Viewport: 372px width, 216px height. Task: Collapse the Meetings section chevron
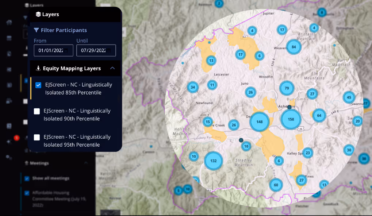pyautogui.click(x=86, y=163)
